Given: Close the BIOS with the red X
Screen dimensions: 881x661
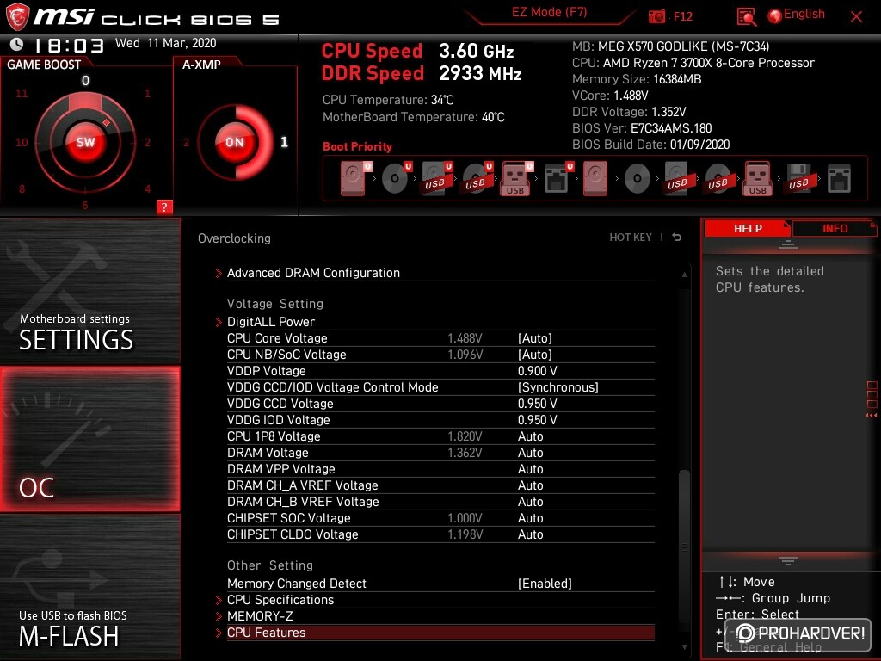Looking at the screenshot, I should [856, 17].
